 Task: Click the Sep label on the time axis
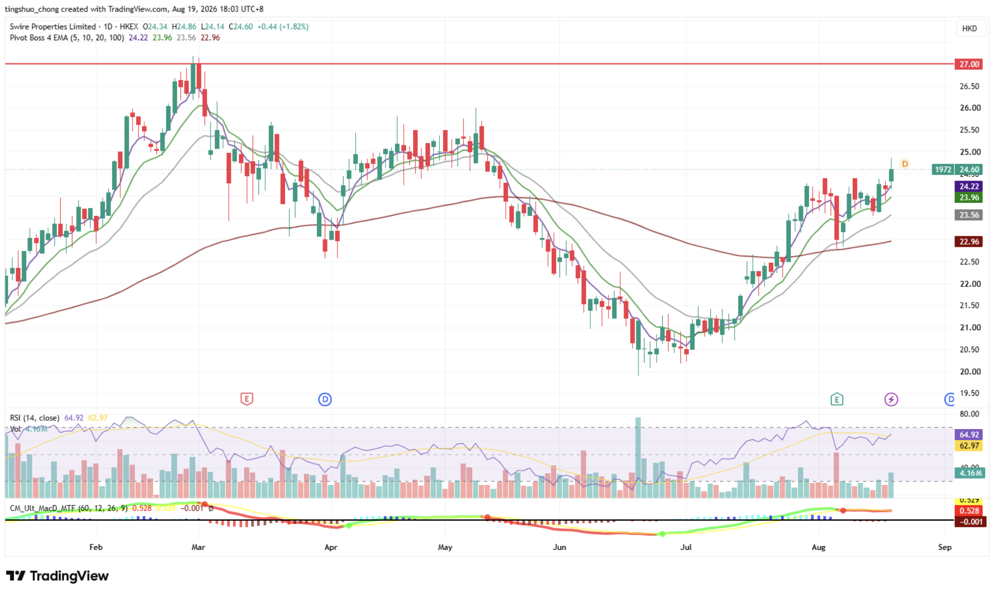(x=945, y=547)
